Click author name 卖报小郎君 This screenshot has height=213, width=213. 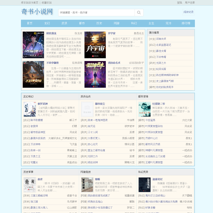pyautogui.click(x=128, y=138)
